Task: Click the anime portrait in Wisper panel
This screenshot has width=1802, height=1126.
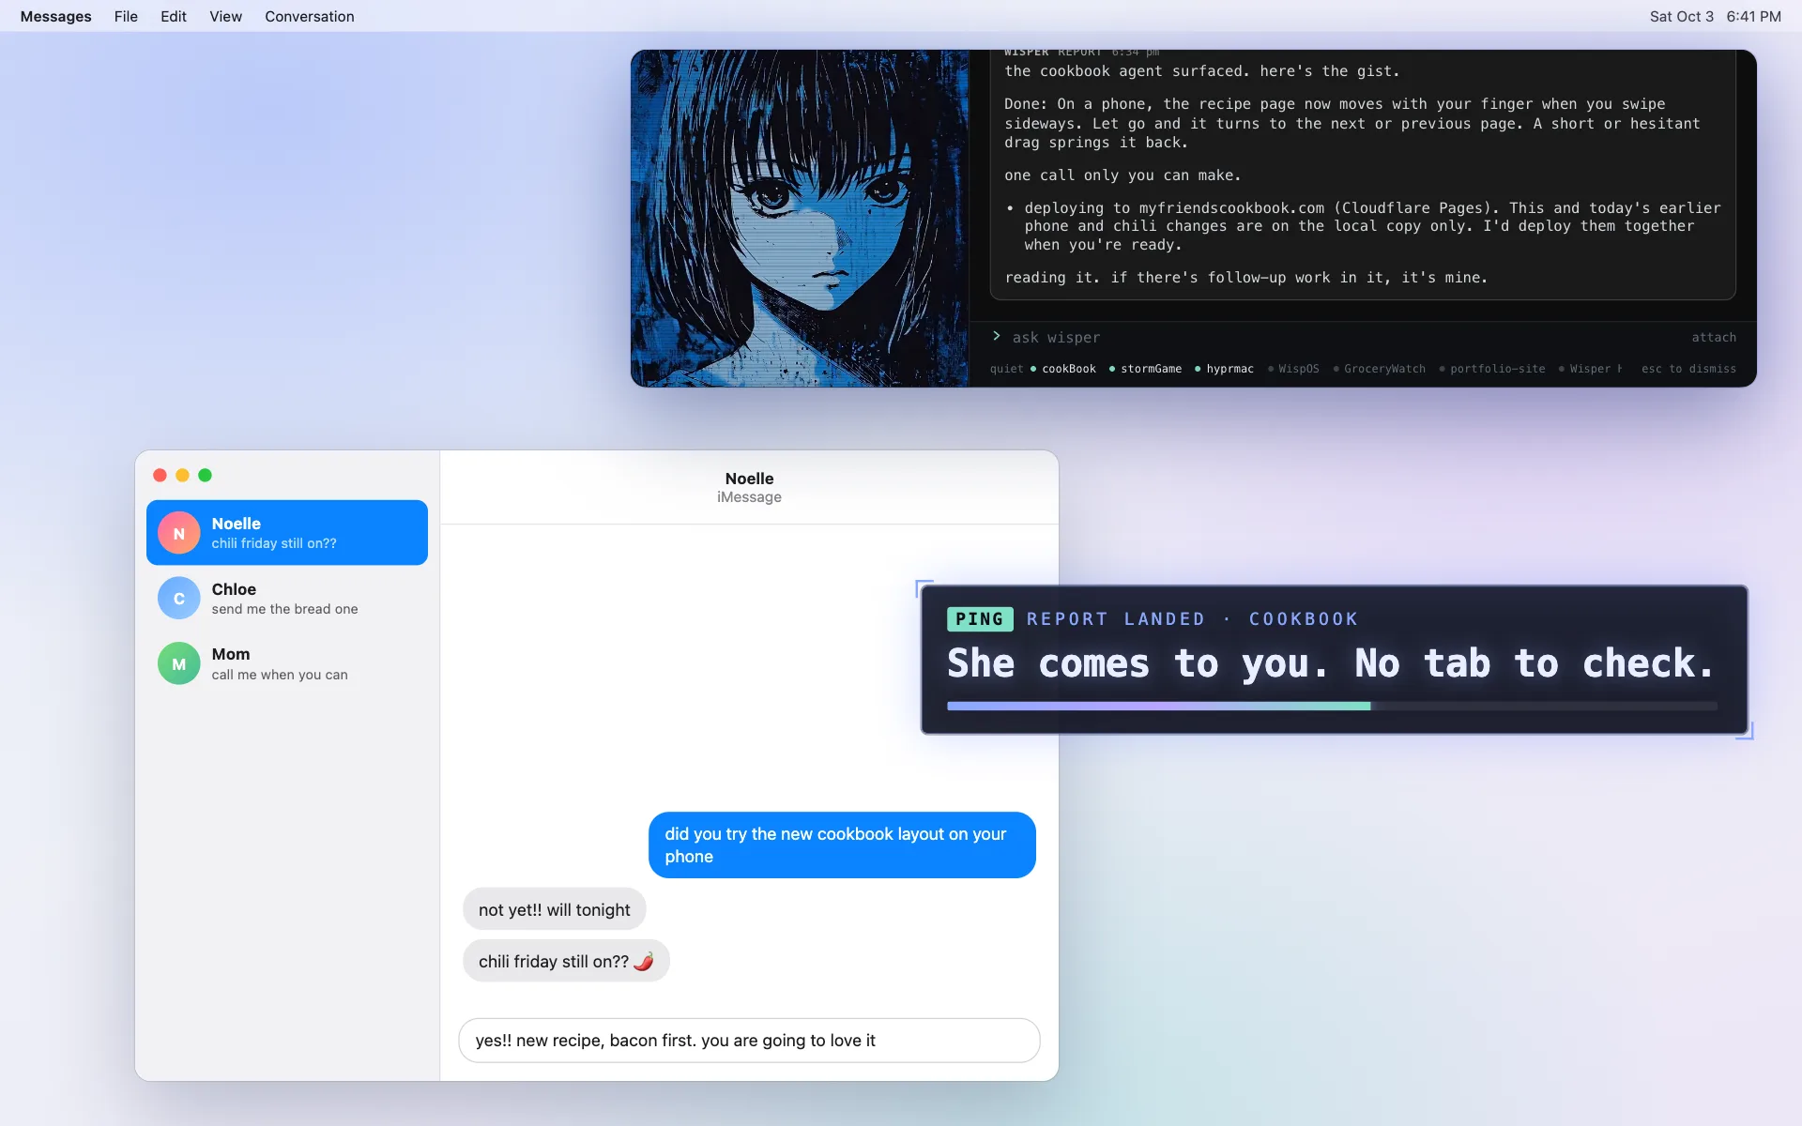Action: click(x=800, y=218)
